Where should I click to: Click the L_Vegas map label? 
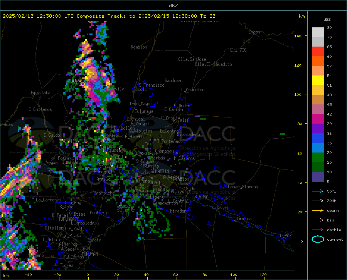(49, 163)
